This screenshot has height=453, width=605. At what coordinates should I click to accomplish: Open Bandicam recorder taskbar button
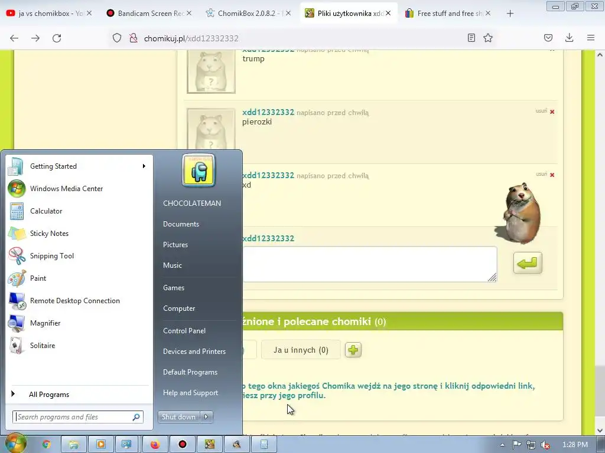point(183,444)
